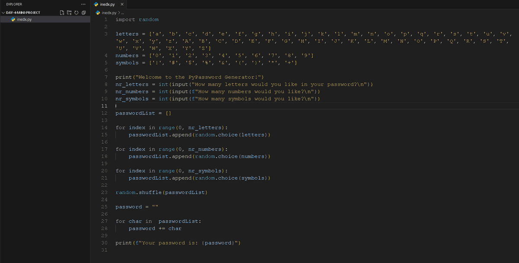Screen dimensions: 519x263
Task: Close the inedx.py editor tab
Action: [x=122, y=4]
